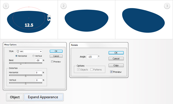
Task: Click the Angle input field
Action: click(x=92, y=57)
